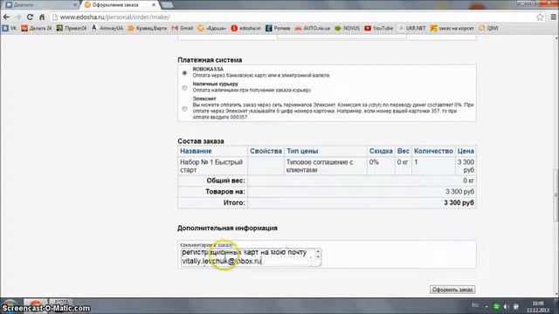Open the AmwayUA bookmark
This screenshot has width=559, height=314.
coord(107,28)
